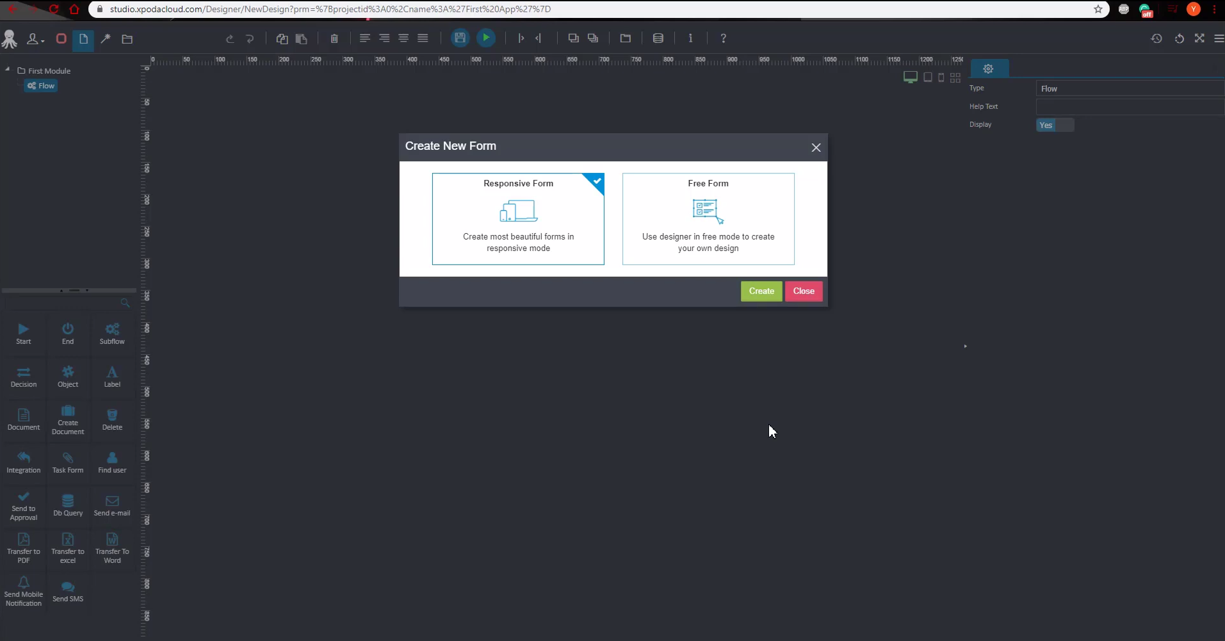The image size is (1225, 641).
Task: Select the Send to Approval element
Action: tap(24, 506)
